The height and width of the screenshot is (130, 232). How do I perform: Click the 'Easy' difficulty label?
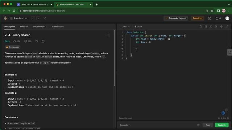pyautogui.click(x=7, y=41)
